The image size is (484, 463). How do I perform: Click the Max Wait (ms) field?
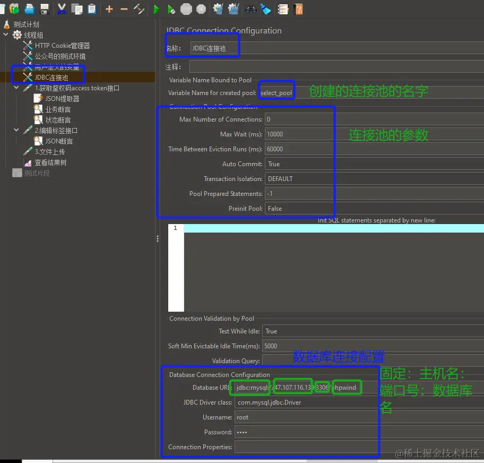point(374,134)
